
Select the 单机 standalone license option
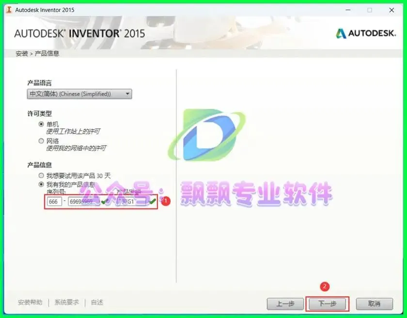pyautogui.click(x=41, y=124)
